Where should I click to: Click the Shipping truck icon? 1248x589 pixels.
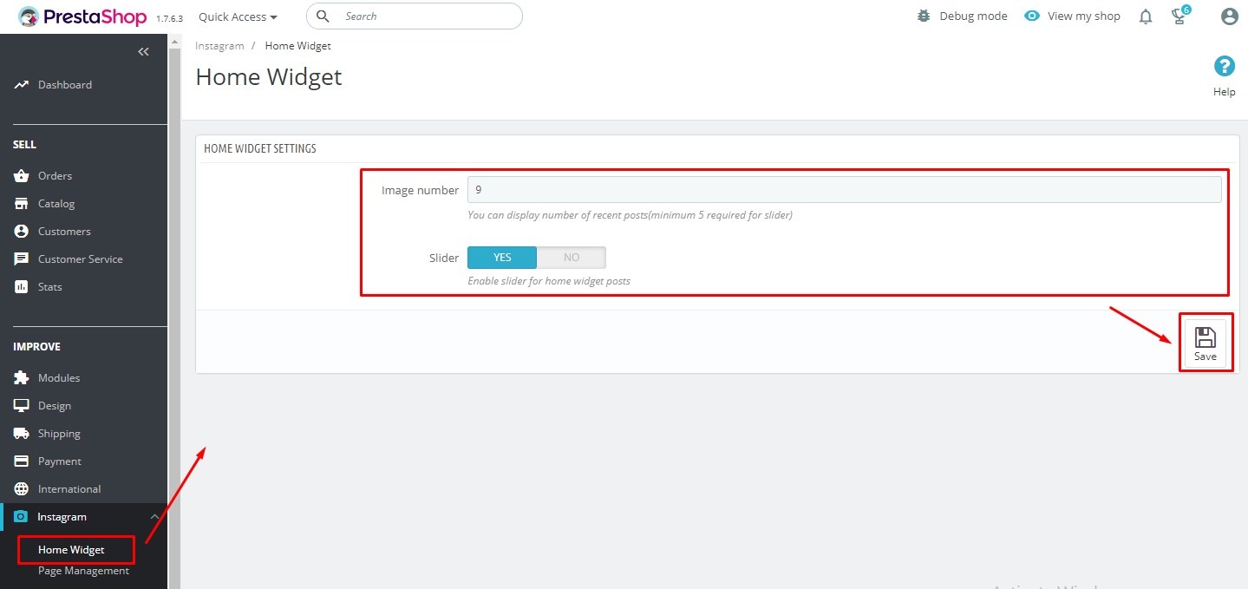tap(22, 434)
